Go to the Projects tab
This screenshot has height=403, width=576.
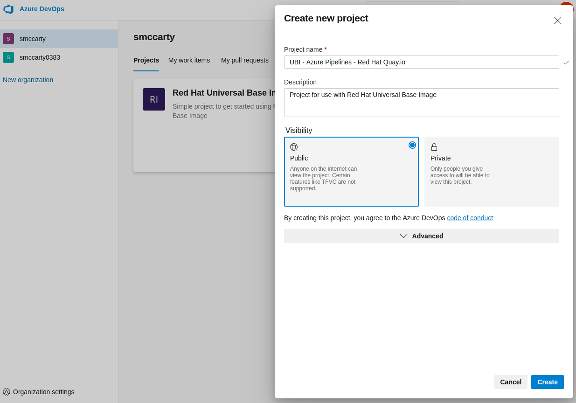[146, 60]
